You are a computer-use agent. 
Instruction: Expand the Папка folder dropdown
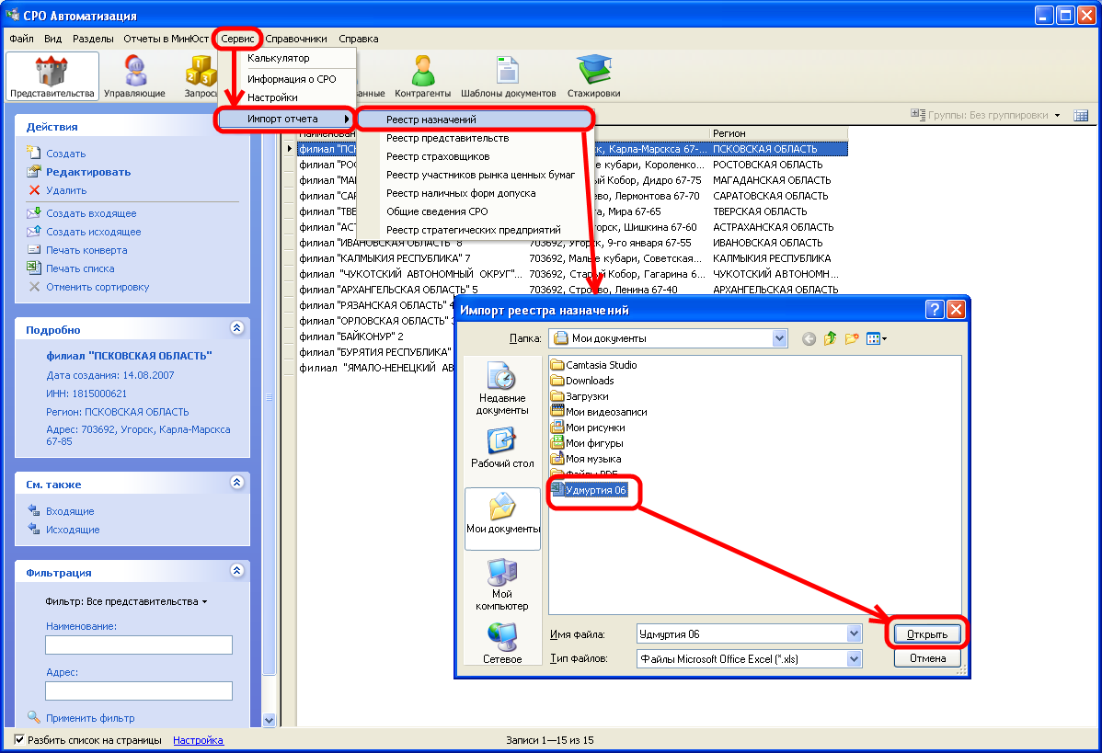coord(780,338)
